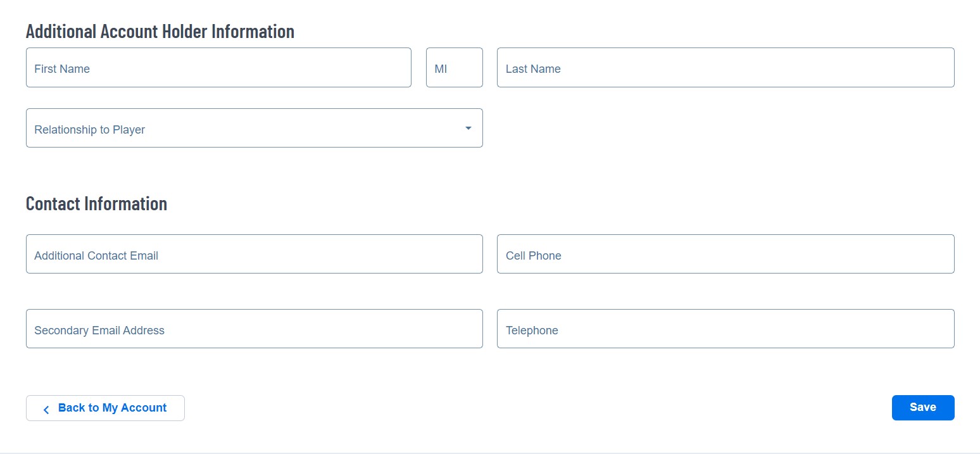Viewport: 980px width, 454px height.
Task: Click the left chevron icon beside Back
Action: [x=46, y=410]
